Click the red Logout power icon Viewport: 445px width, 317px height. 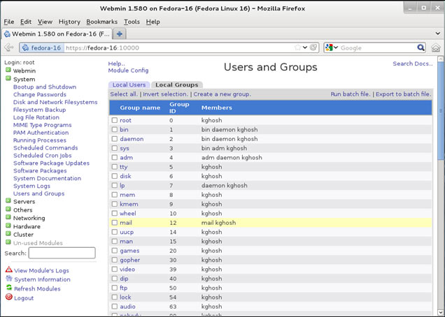click(9, 297)
